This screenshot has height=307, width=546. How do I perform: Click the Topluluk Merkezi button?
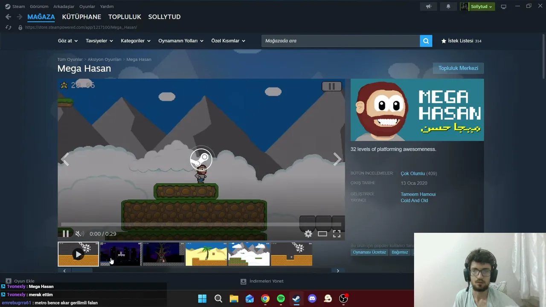pyautogui.click(x=458, y=68)
